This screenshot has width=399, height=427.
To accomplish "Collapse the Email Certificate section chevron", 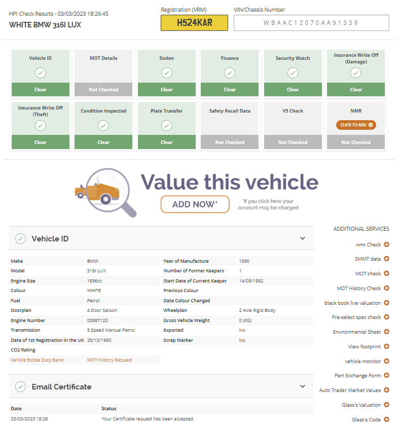I will (302, 386).
